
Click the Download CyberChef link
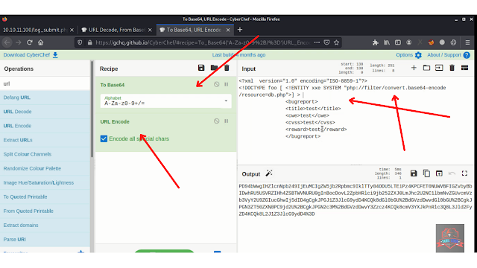tap(31, 55)
